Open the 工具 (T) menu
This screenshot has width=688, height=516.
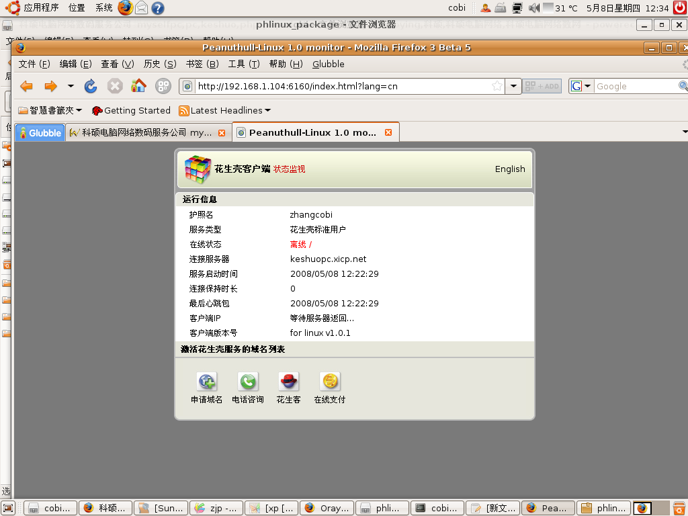click(244, 64)
